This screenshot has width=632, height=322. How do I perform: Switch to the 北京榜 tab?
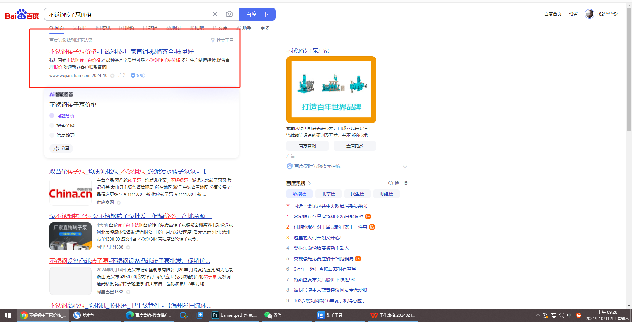[x=328, y=194]
